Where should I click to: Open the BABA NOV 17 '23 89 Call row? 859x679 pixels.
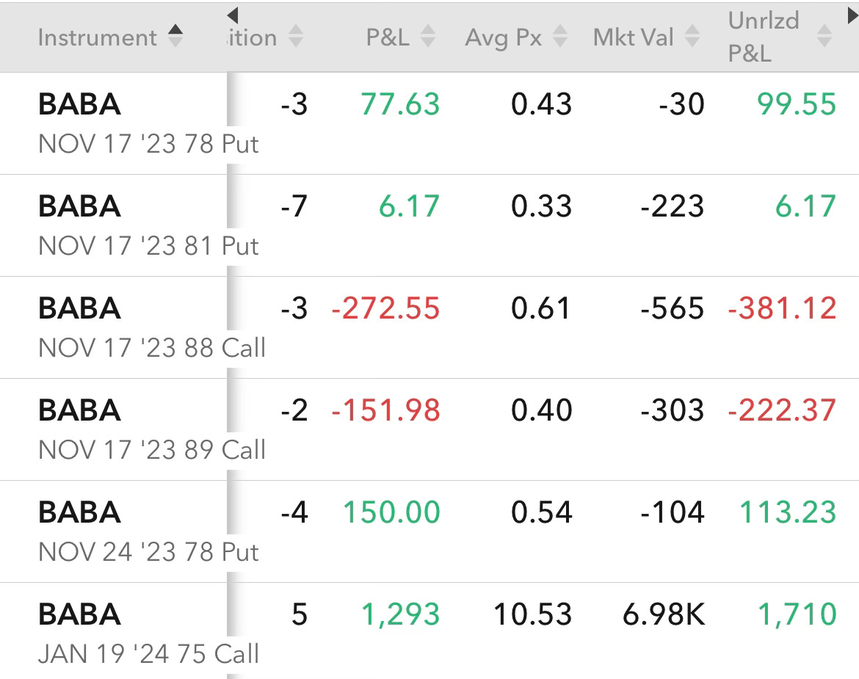(429, 429)
